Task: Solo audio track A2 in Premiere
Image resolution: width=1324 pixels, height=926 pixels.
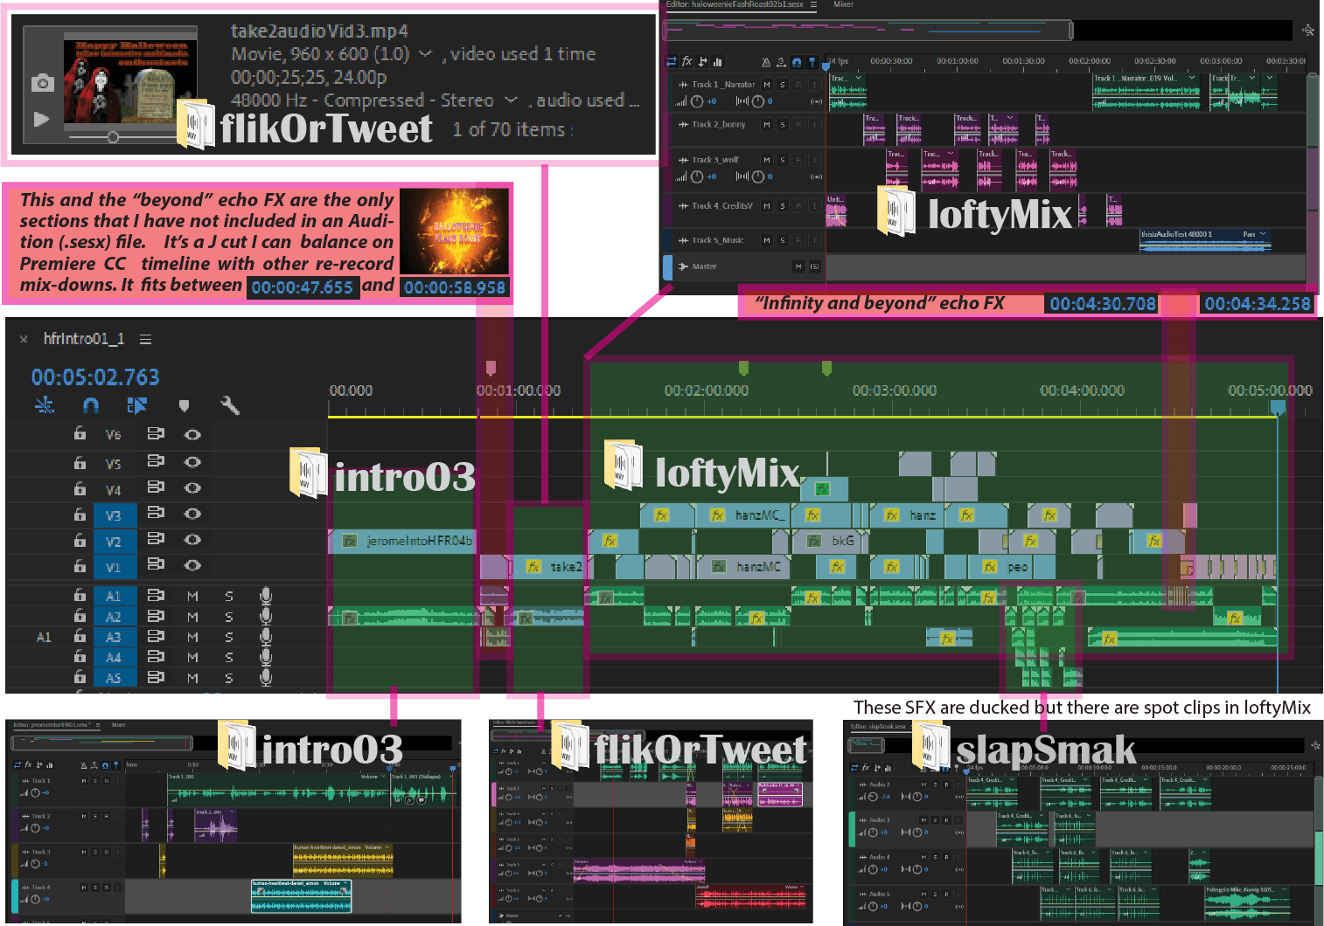Action: point(229,617)
